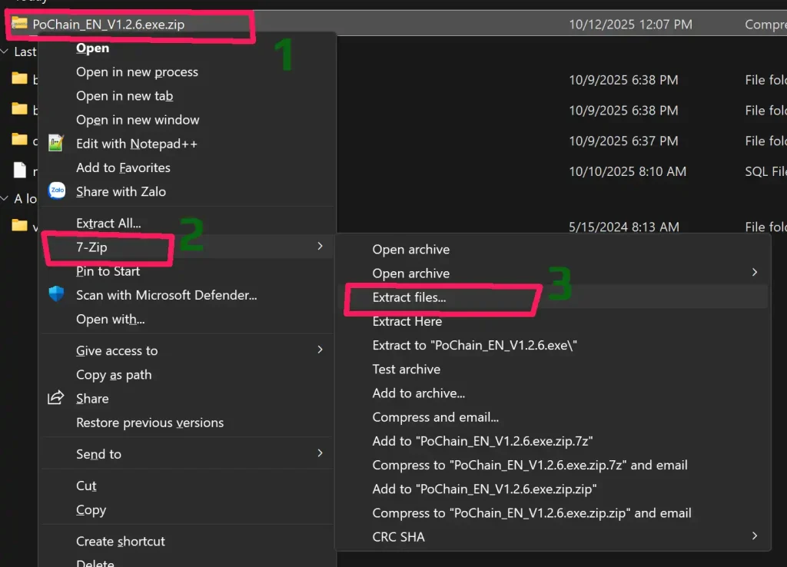This screenshot has width=787, height=567.
Task: Click the Zalo icon beside Share with Zalo
Action: [56, 191]
